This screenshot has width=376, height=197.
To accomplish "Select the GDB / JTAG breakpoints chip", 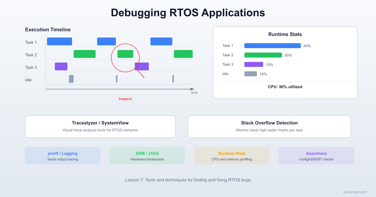I will tap(147, 155).
